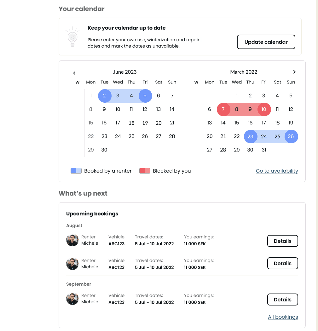Open the All bookings link
The width and height of the screenshot is (318, 331).
(283, 317)
